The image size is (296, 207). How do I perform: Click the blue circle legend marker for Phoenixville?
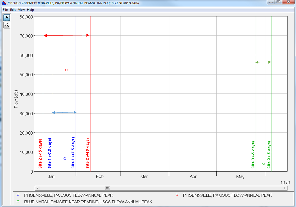18,195
